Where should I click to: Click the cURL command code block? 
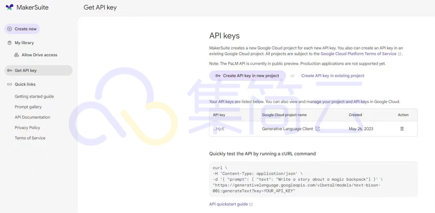313,179
